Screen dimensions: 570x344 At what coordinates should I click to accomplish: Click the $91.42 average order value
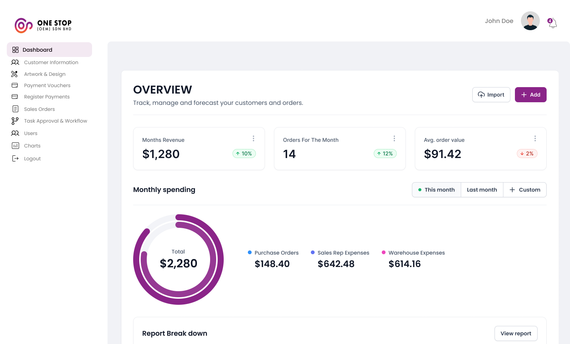[x=442, y=154]
